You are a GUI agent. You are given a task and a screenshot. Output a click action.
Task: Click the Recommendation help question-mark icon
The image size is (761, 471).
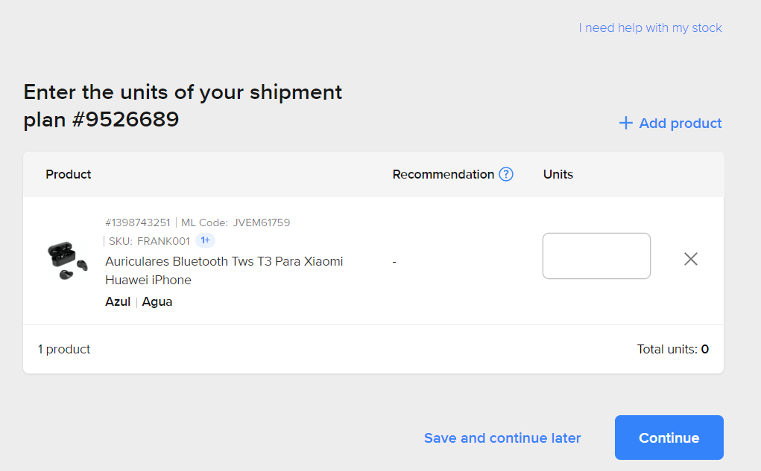point(506,174)
